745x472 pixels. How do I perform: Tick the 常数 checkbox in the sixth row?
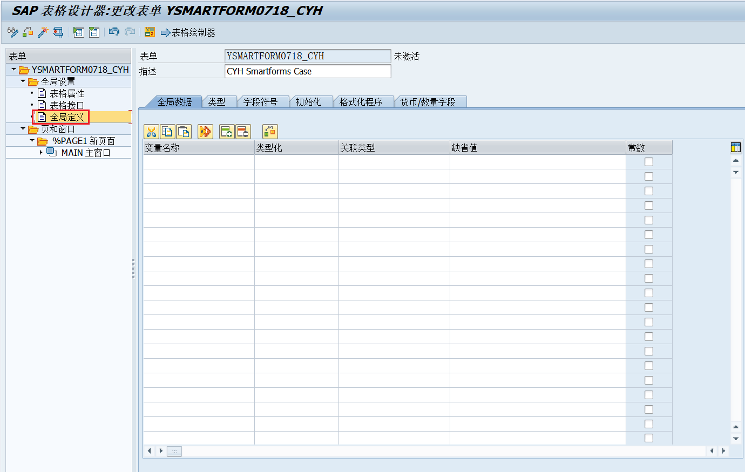(x=649, y=235)
